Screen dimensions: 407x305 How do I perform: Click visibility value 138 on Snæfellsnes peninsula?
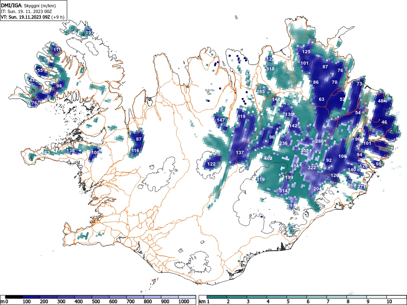tap(70, 150)
